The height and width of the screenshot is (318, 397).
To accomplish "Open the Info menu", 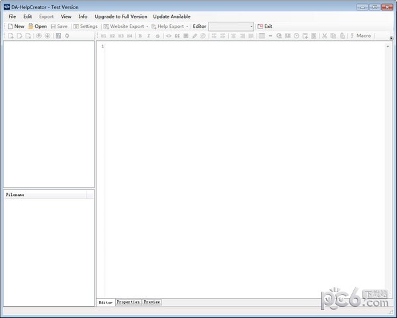I will click(x=83, y=16).
